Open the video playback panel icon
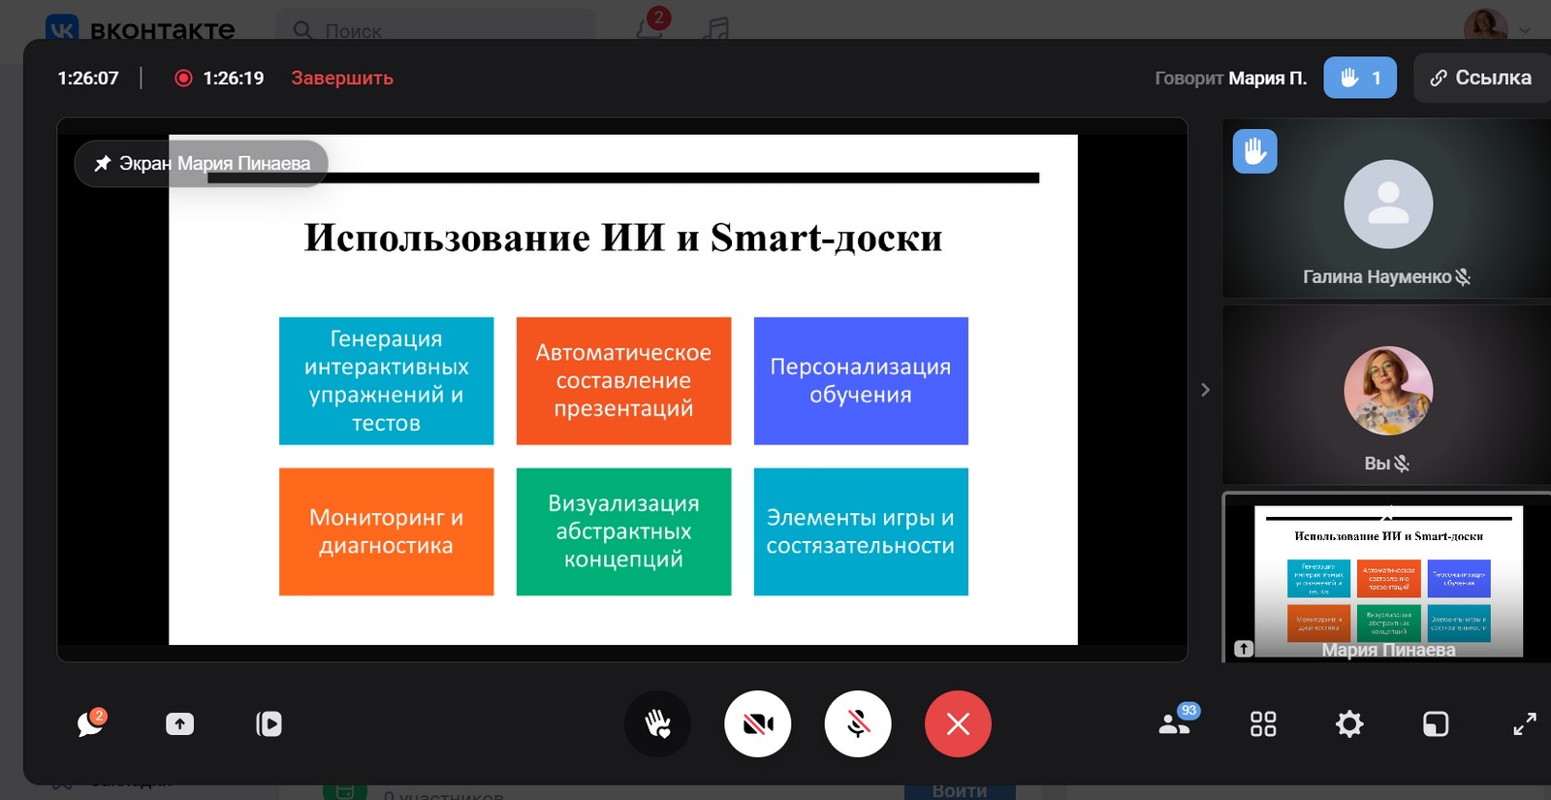Image resolution: width=1551 pixels, height=800 pixels. (269, 723)
